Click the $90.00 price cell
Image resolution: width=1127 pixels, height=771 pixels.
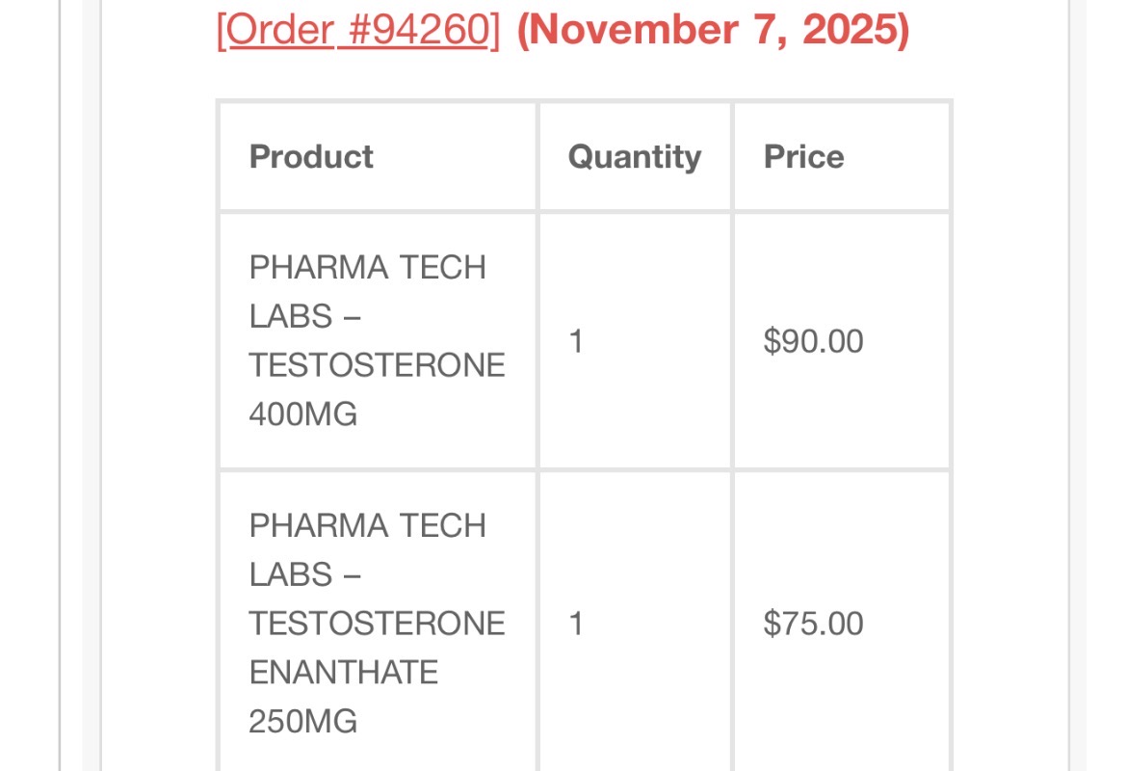tap(813, 341)
